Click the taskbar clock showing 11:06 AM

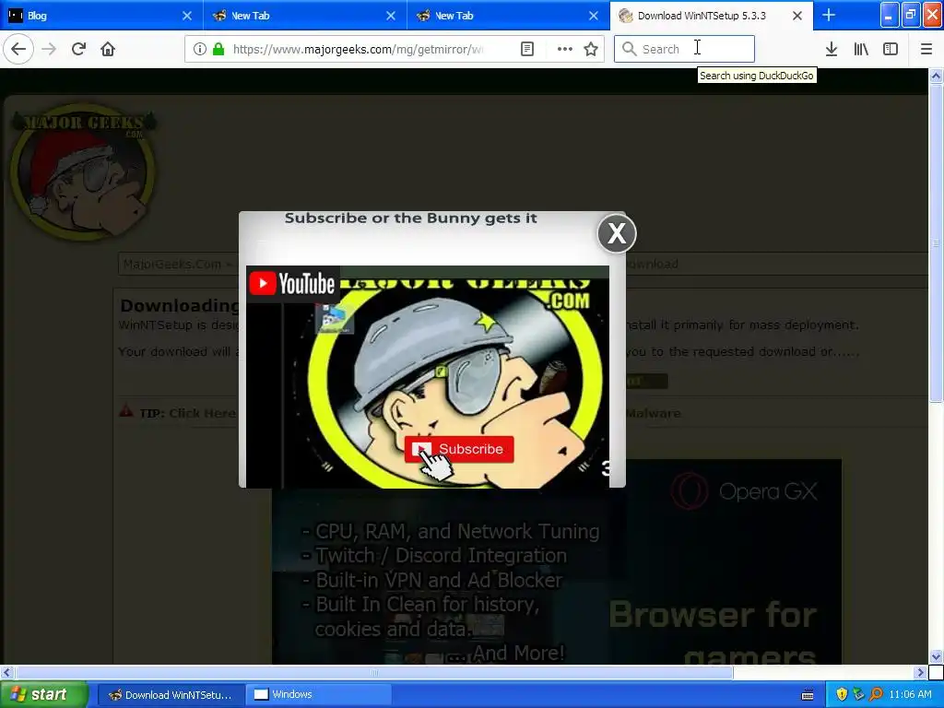point(910,695)
